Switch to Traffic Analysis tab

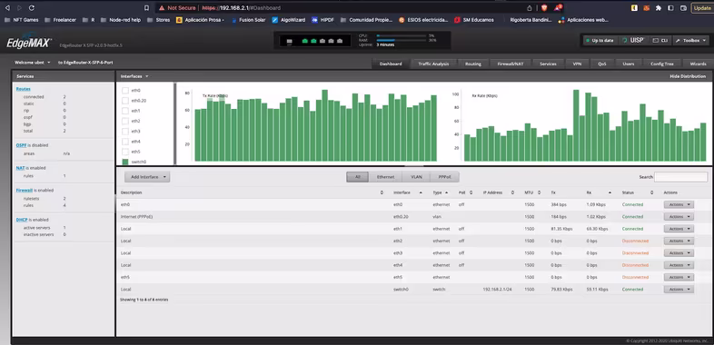(433, 64)
